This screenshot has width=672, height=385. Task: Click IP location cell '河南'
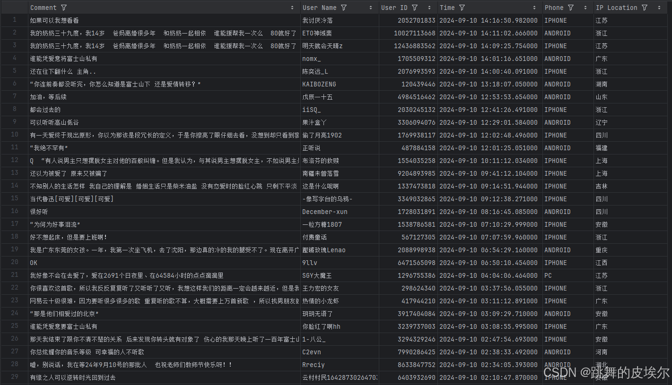pos(630,352)
